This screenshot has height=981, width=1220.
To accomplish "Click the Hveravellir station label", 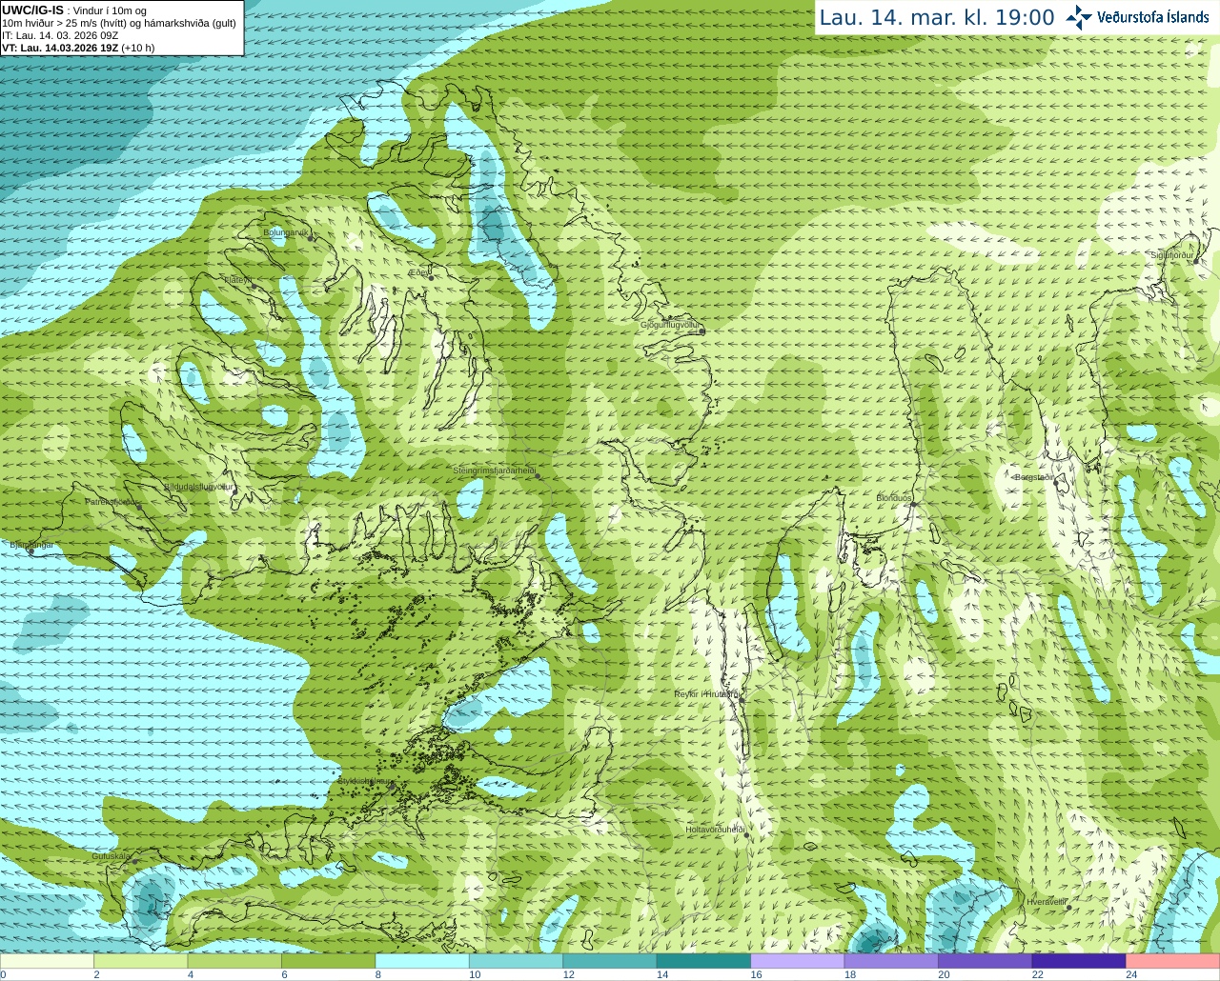I will pyautogui.click(x=1047, y=902).
